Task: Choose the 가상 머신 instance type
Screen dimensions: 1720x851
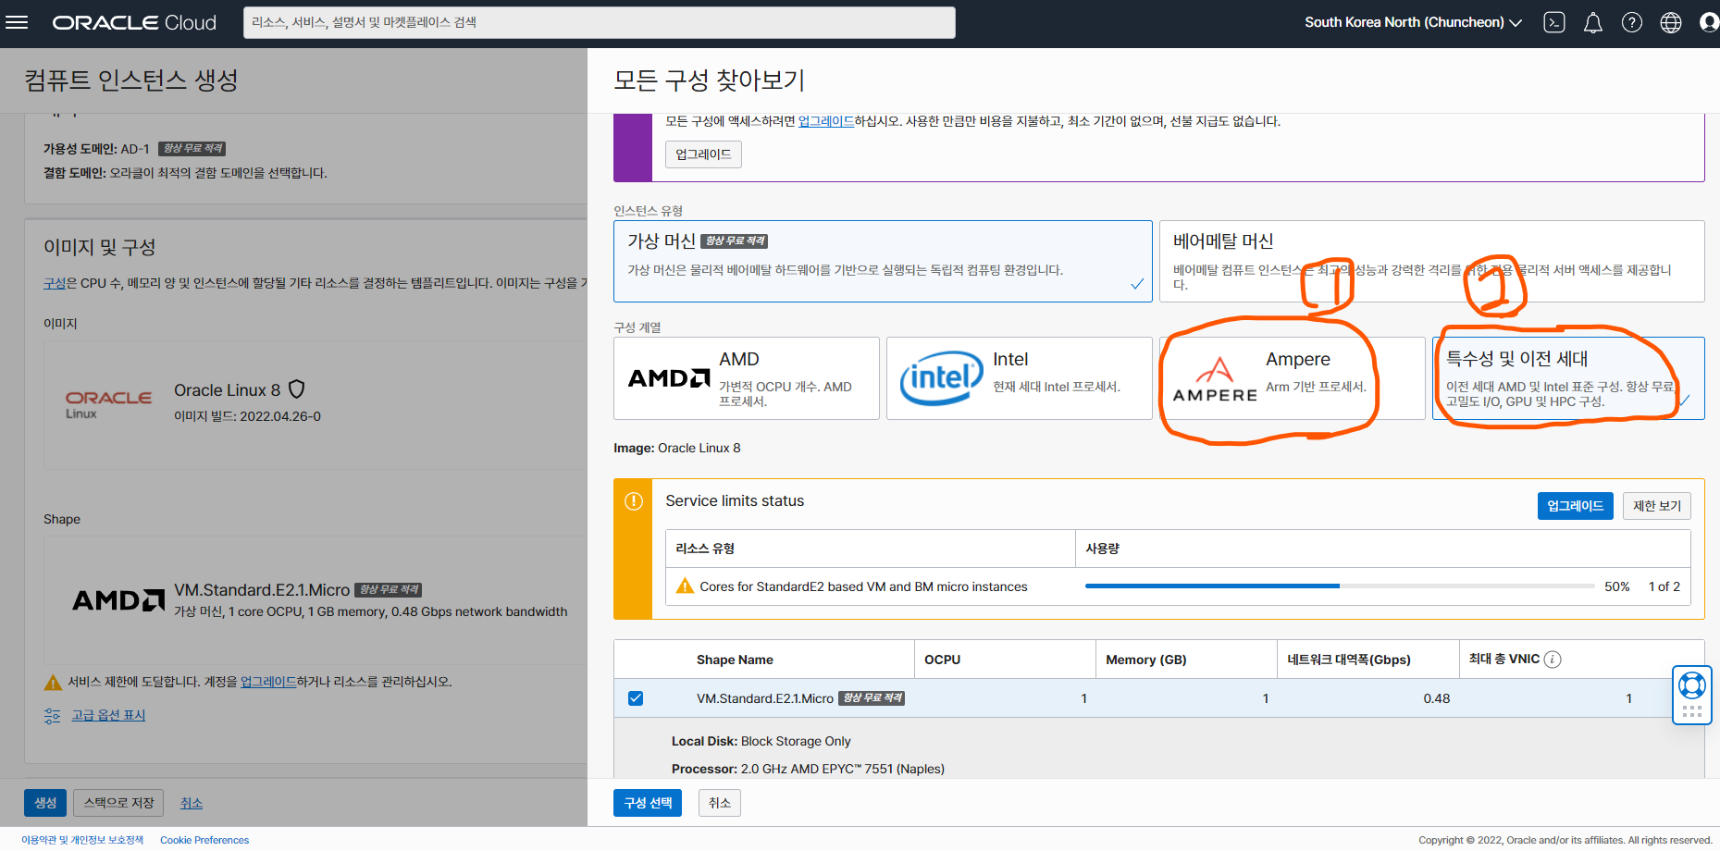Action: click(x=883, y=261)
